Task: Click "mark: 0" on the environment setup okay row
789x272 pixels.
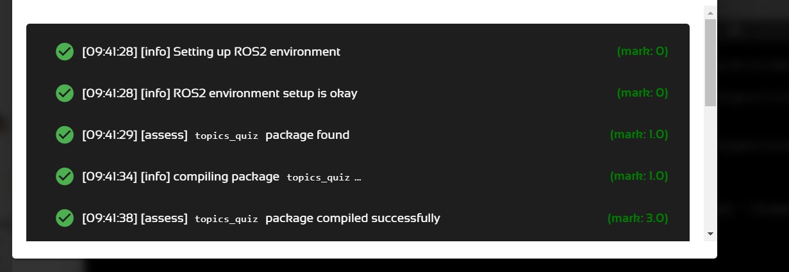Action: point(642,93)
